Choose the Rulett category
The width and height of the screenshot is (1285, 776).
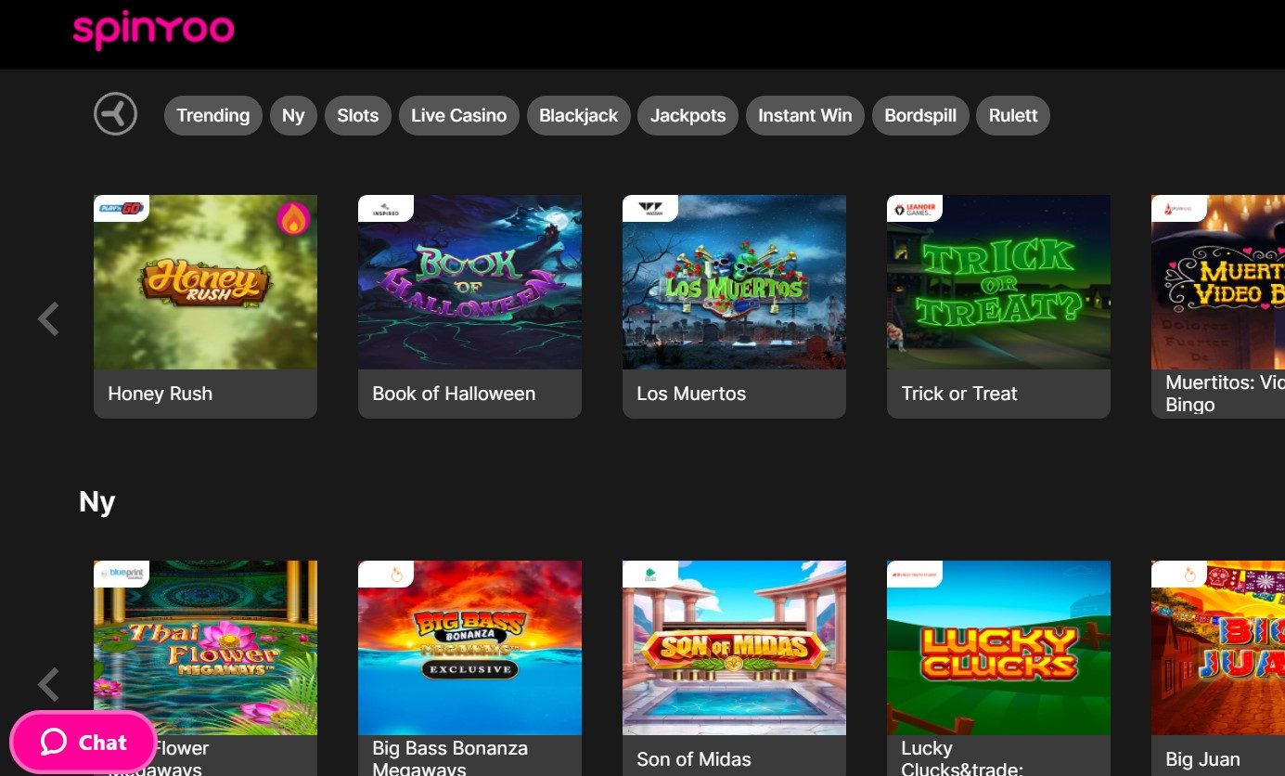1012,116
